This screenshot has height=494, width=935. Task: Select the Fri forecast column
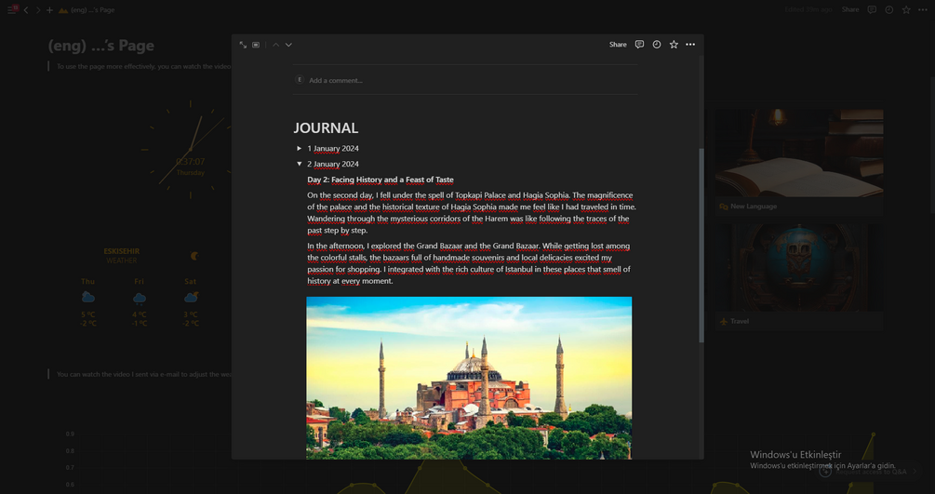click(139, 301)
